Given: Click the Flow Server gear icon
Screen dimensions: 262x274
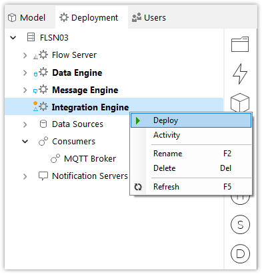Looking at the screenshot, I should (43, 55).
